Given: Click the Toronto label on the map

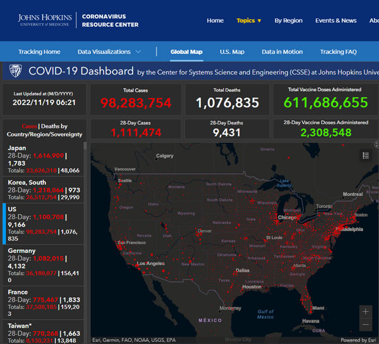Looking at the screenshot, I should pos(324,206).
